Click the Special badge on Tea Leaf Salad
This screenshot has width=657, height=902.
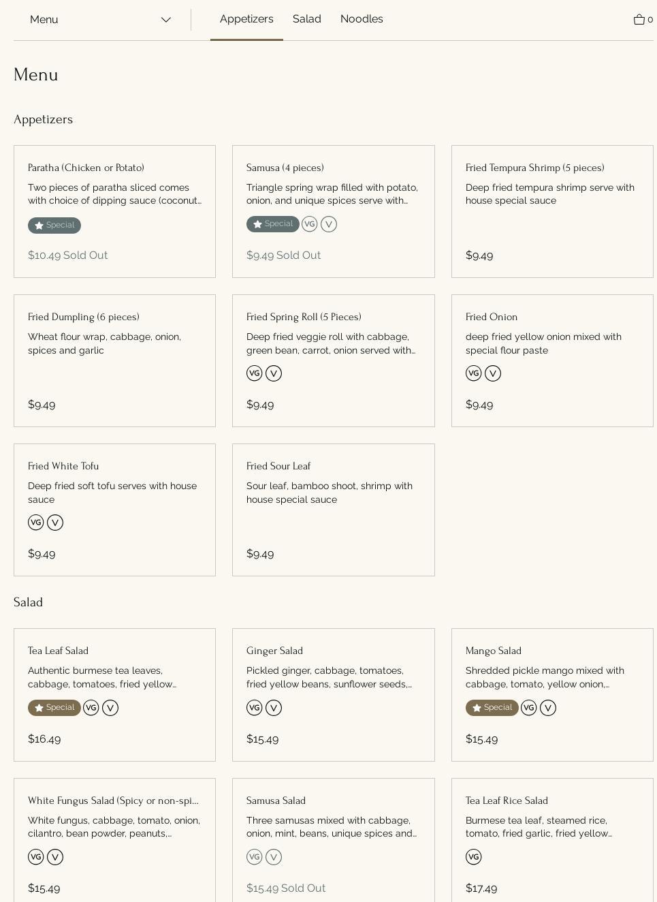pyautogui.click(x=54, y=708)
